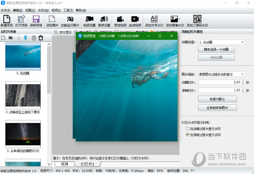The width and height of the screenshot is (254, 174).
Task: Save the project via 保存项目
Action: point(36,21)
